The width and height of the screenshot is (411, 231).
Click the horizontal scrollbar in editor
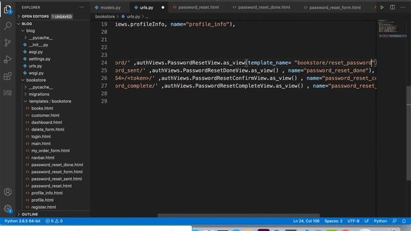tap(238, 216)
